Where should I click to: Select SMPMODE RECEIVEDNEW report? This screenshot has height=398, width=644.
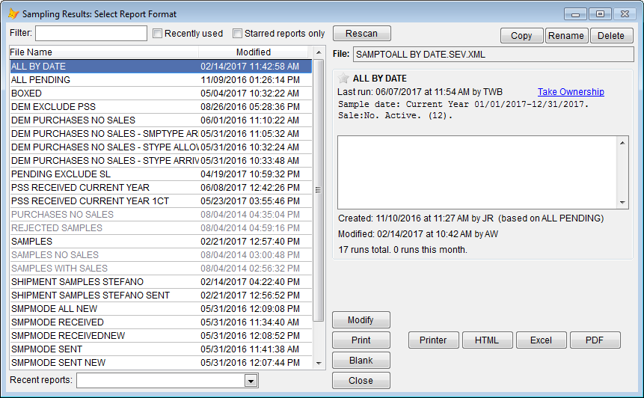click(161, 336)
